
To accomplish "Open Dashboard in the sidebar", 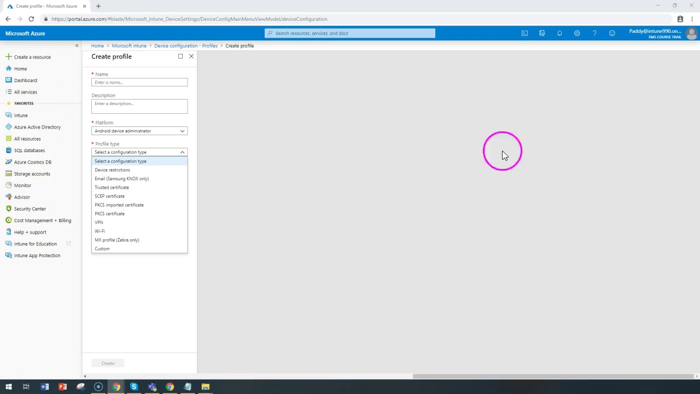I will point(25,80).
